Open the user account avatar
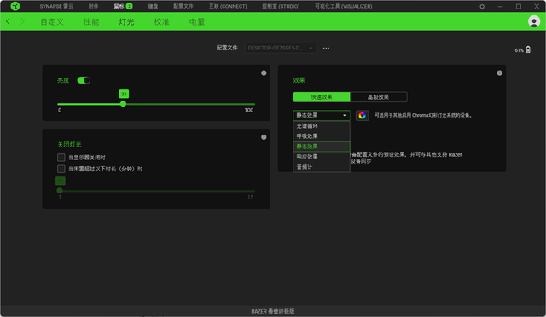The height and width of the screenshot is (317, 546). (534, 21)
